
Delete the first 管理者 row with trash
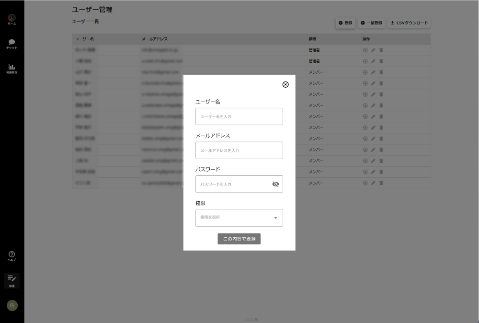pyautogui.click(x=381, y=50)
